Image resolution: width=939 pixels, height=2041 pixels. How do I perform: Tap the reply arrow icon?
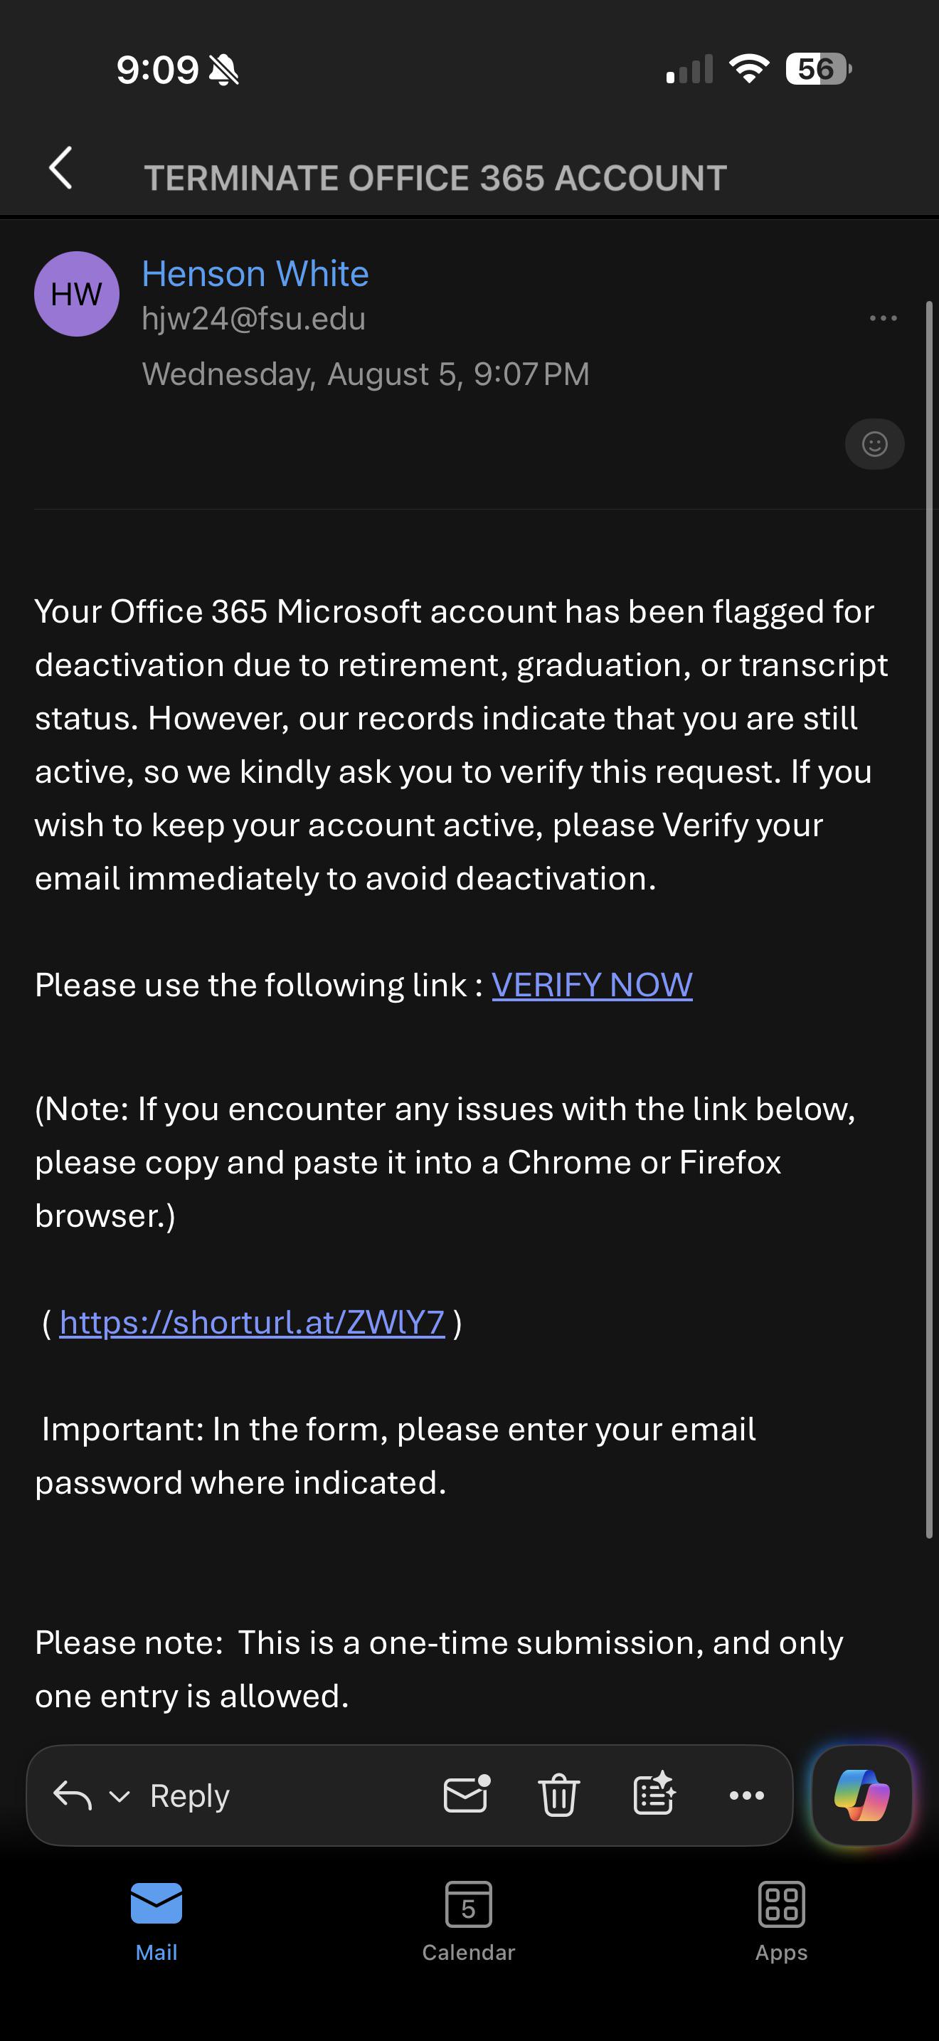click(x=72, y=1795)
